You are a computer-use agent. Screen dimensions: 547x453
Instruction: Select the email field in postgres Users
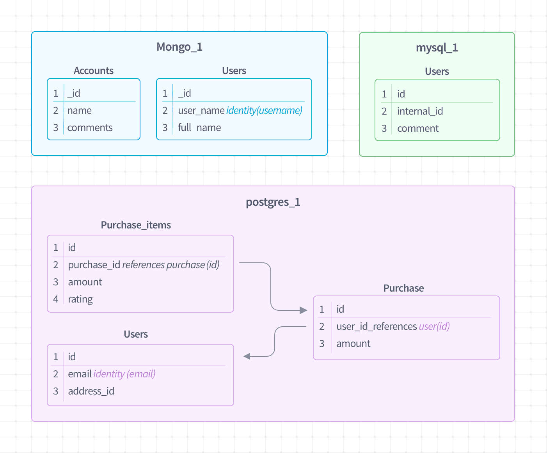80,374
